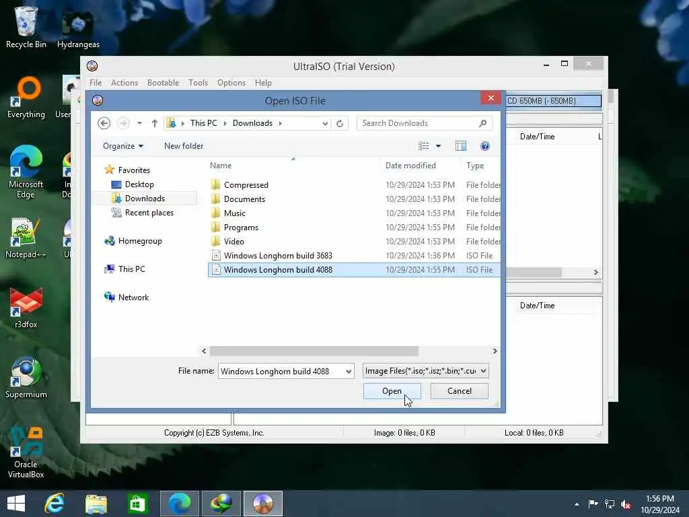Open Oracle VirtualBox desktop shortcut
689x517 pixels.
(26, 452)
